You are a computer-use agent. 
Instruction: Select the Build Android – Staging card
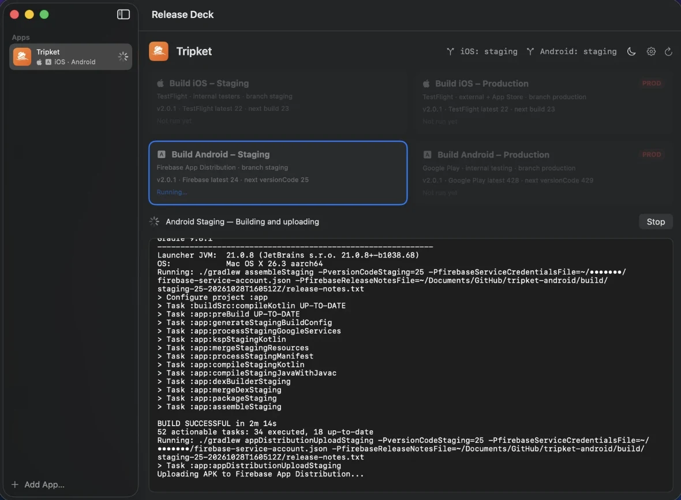pyautogui.click(x=278, y=173)
